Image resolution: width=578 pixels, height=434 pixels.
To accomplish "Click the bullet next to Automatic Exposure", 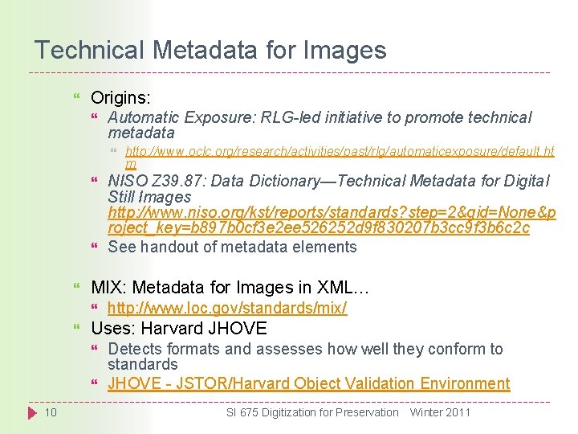I will (x=95, y=118).
